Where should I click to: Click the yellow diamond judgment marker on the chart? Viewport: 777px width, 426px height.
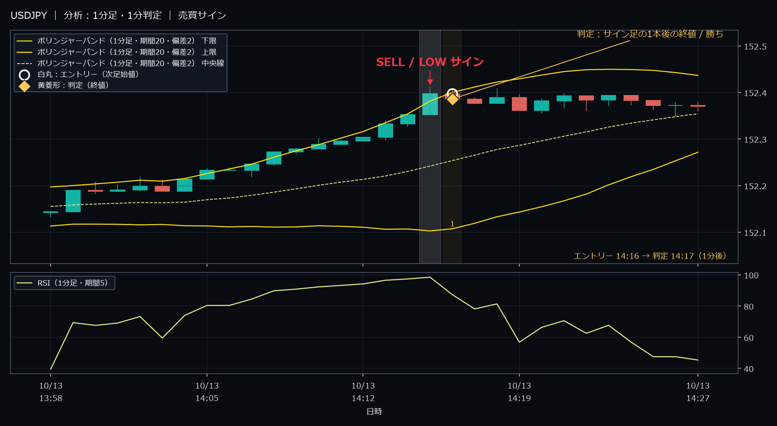[x=452, y=99]
